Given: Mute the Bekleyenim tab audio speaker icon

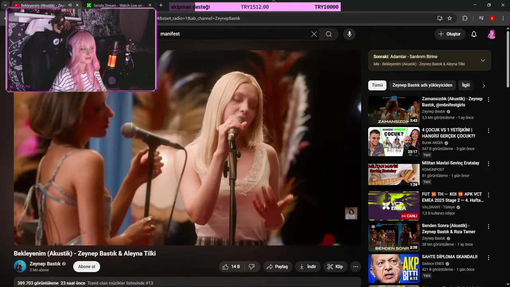Looking at the screenshot, I should 70,5.
